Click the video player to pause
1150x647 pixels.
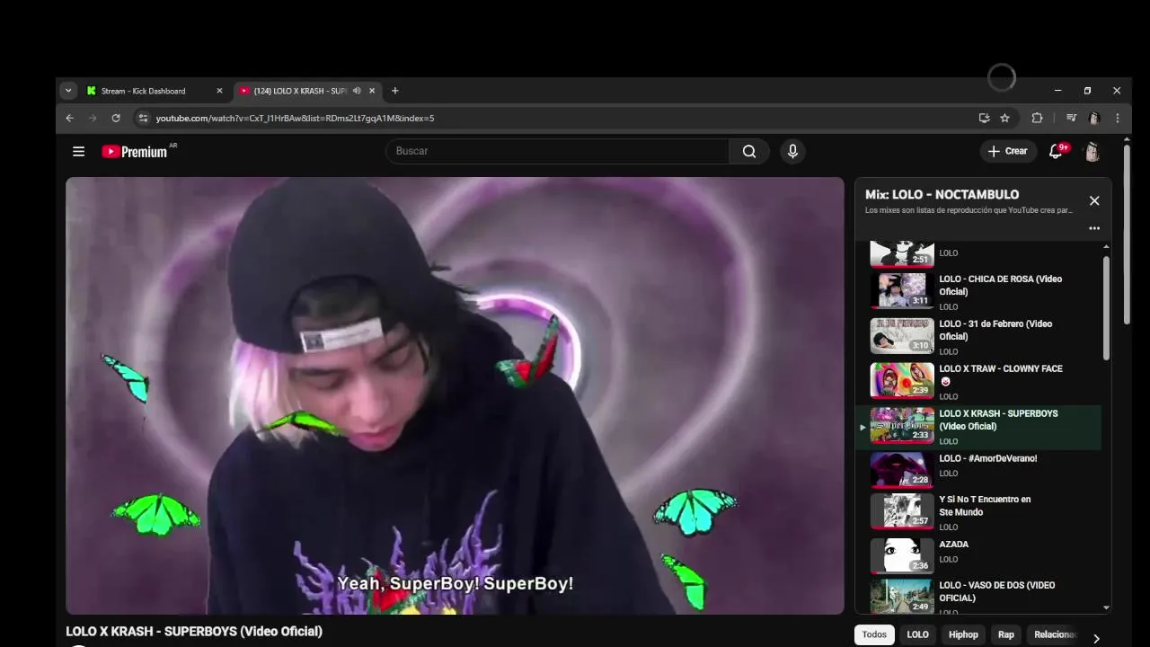coord(455,395)
